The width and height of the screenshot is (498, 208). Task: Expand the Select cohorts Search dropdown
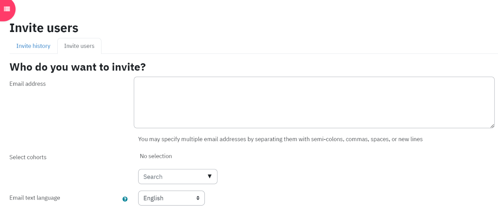[178, 177]
